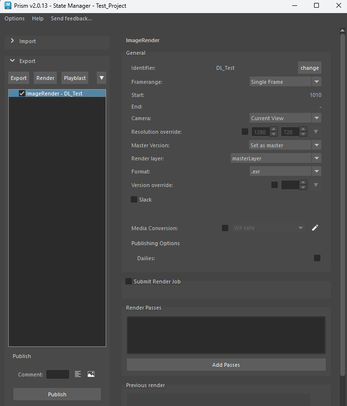This screenshot has width=347, height=406.
Task: Click the scrollbar up arrow
Action: [342, 31]
